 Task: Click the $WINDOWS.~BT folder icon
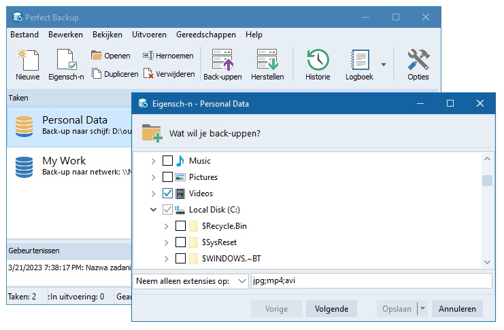tap(193, 259)
